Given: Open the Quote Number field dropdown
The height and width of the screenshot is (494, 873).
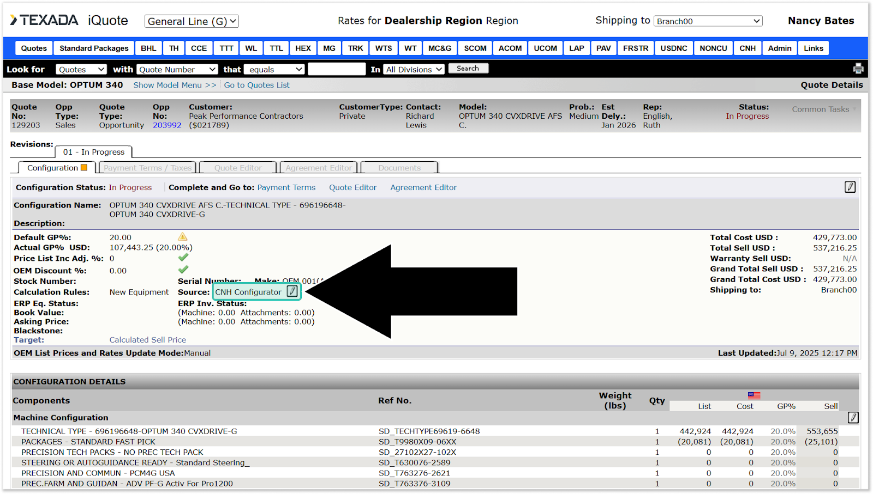Looking at the screenshot, I should [x=177, y=69].
